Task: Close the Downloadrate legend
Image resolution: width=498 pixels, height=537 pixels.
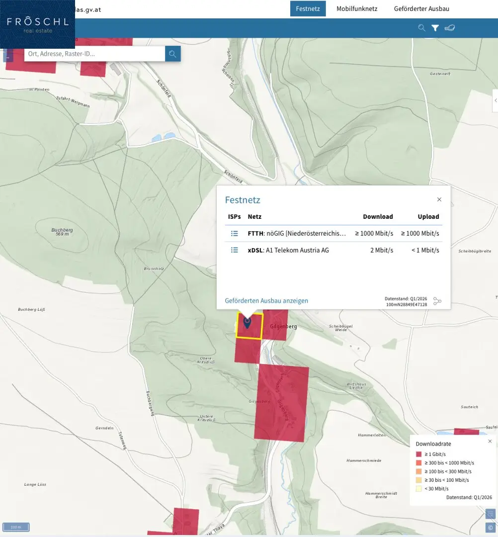Action: [x=490, y=441]
